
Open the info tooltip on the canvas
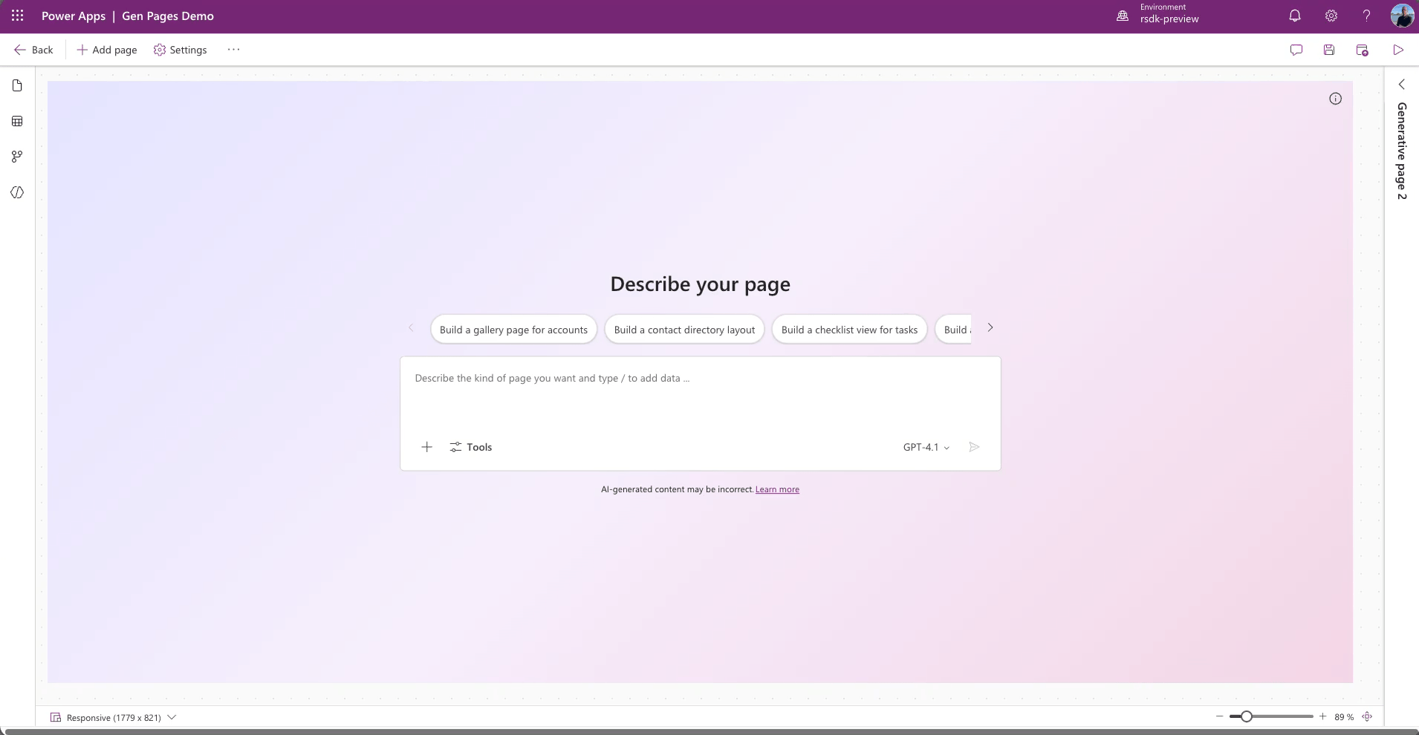pos(1335,98)
